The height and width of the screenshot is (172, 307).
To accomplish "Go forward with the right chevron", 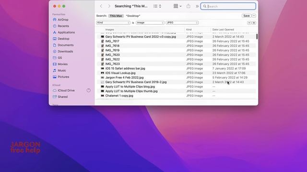I will (109, 6).
